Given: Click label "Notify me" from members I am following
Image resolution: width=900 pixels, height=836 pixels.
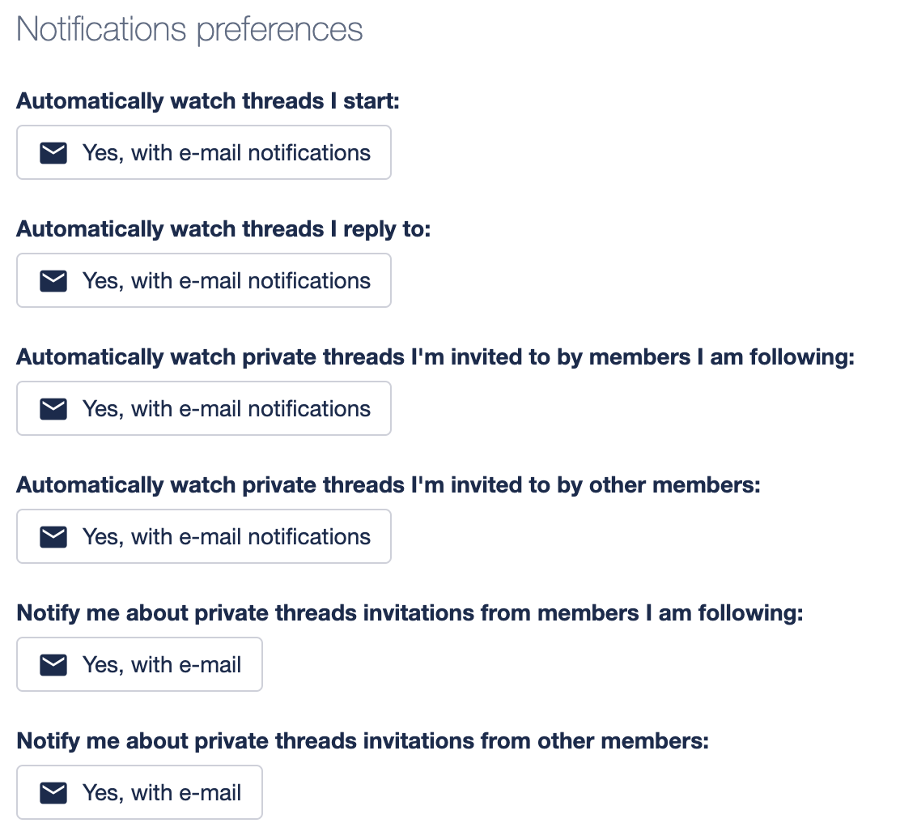Looking at the screenshot, I should (x=410, y=613).
